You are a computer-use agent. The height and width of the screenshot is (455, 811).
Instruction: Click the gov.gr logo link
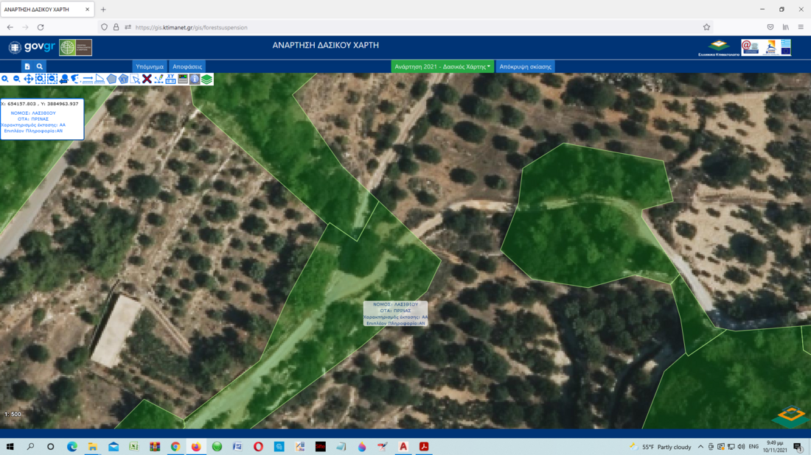[x=32, y=47]
